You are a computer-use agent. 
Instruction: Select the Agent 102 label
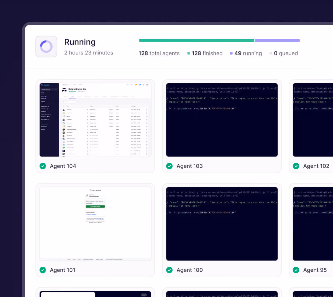pos(316,166)
